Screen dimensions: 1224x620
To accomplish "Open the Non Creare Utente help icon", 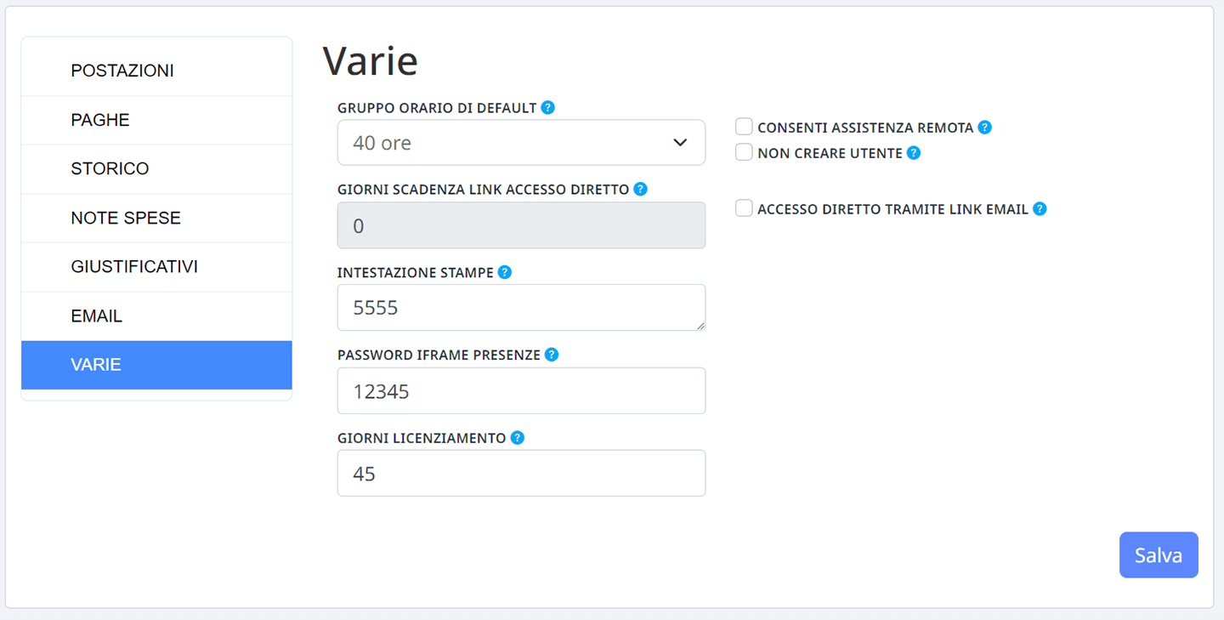I will coord(914,153).
